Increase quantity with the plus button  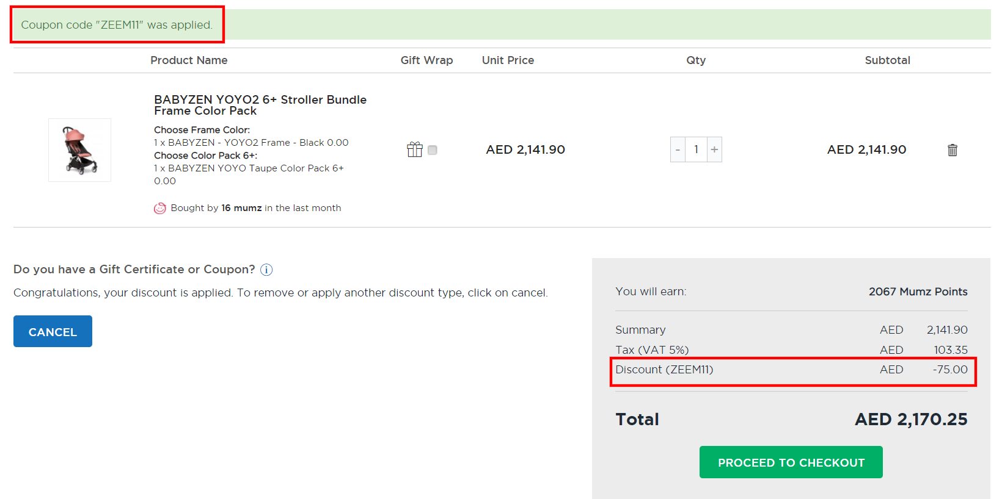pos(714,149)
